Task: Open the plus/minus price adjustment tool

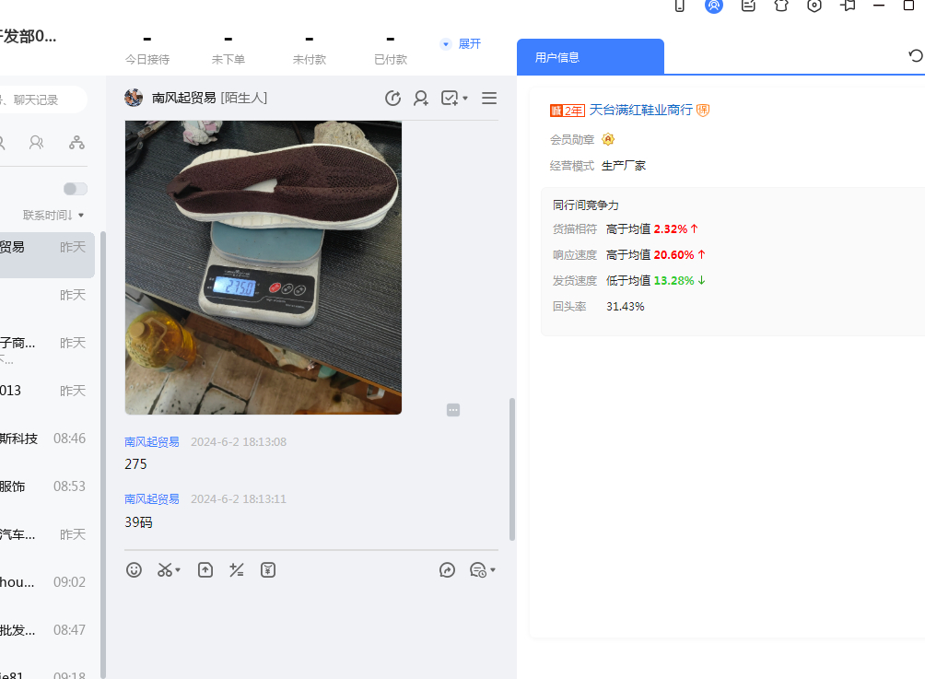Action: click(237, 570)
